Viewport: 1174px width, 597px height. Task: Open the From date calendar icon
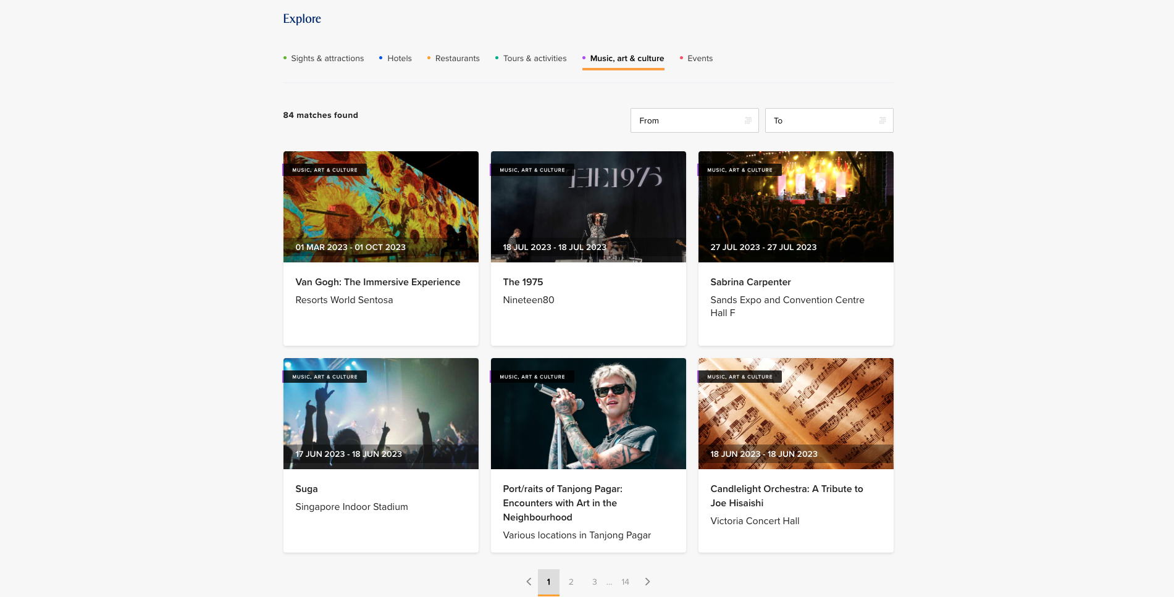(748, 121)
